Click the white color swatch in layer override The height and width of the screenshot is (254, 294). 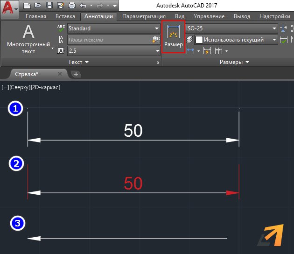[x=199, y=40]
